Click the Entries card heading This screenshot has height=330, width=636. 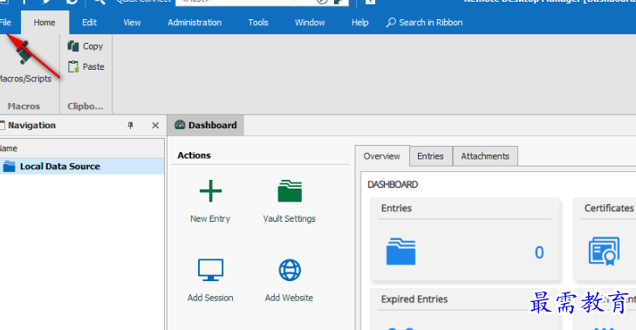point(396,209)
